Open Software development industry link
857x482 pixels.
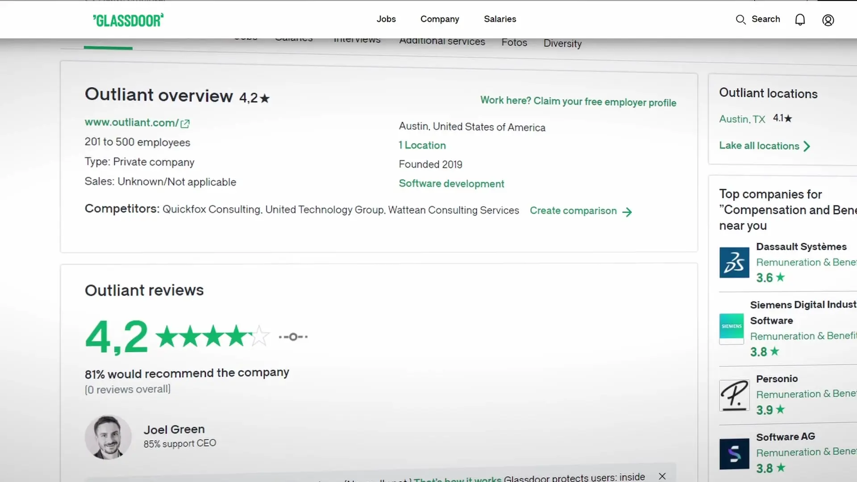pos(451,184)
